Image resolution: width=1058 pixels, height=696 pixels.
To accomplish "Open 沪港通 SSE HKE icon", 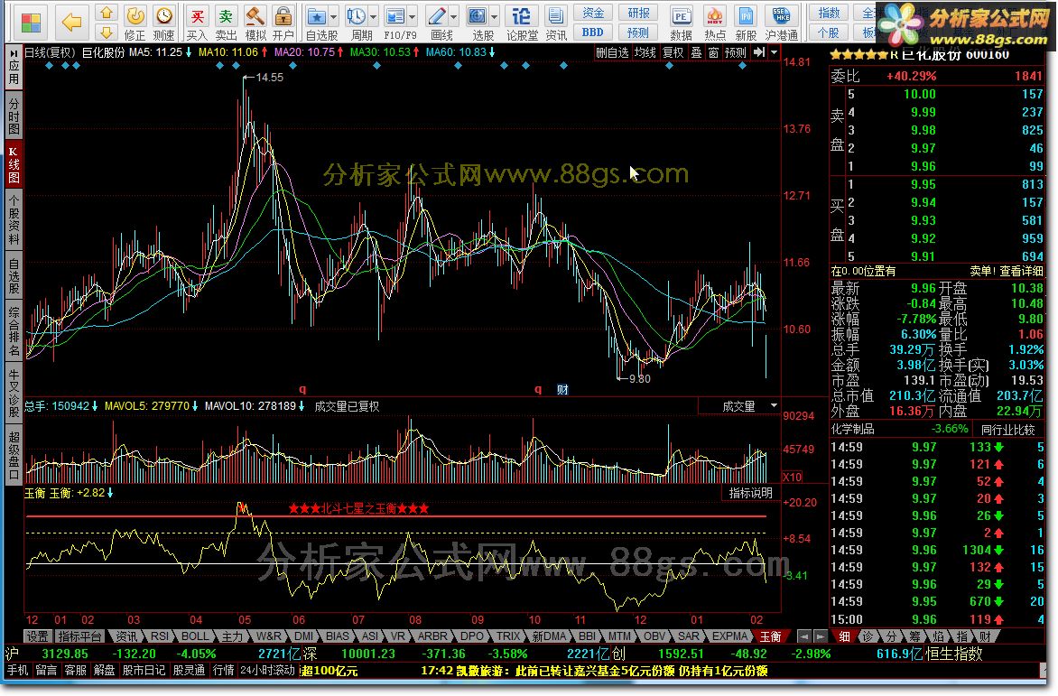I will pos(782,23).
